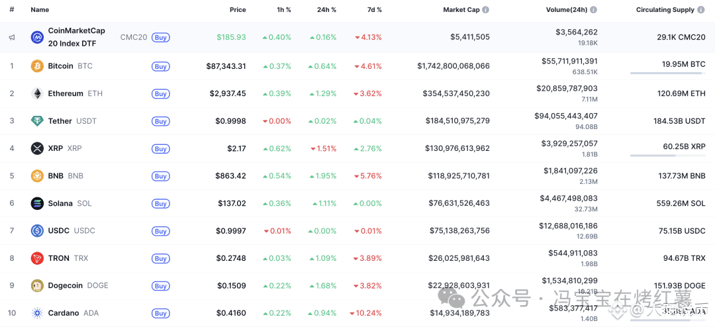Open info icon next to Circulating Supply
Screen dimensions: 715x327
[700, 9]
